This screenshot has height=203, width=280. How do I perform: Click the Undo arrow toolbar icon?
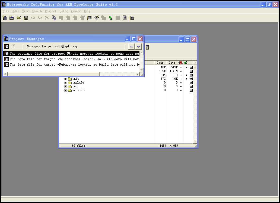click(x=33, y=18)
